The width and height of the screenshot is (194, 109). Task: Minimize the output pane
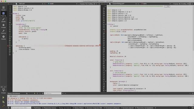(x=193, y=94)
